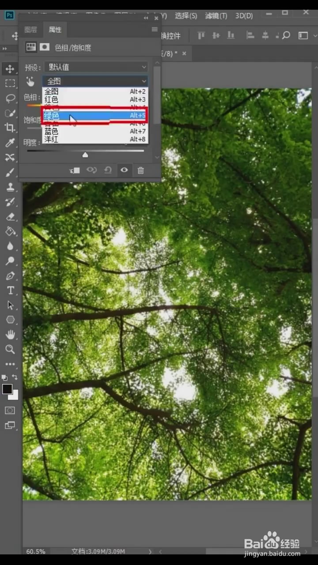Select the Move tool

[9, 68]
